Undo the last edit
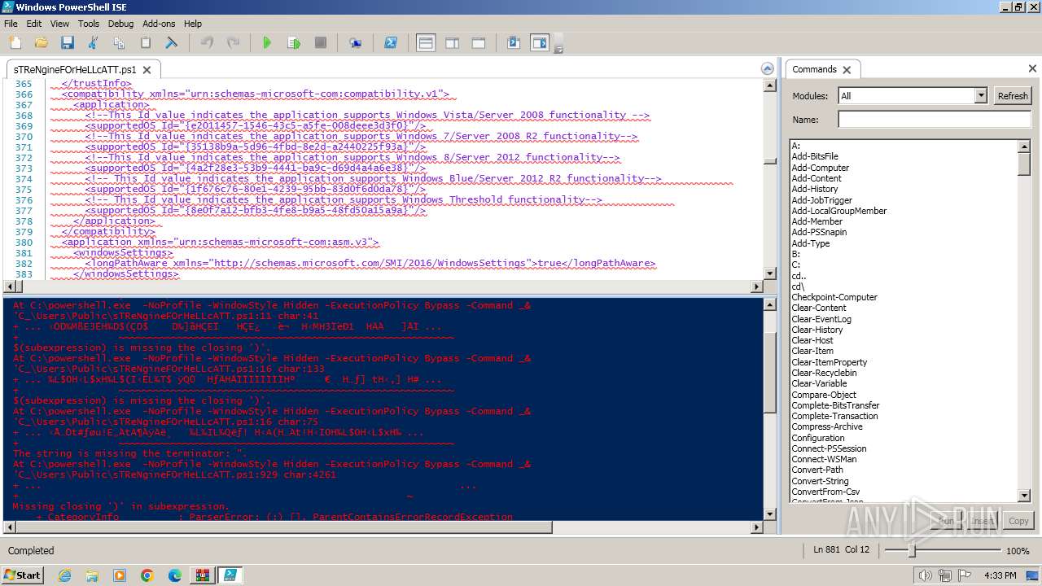The height and width of the screenshot is (586, 1042). (x=207, y=42)
